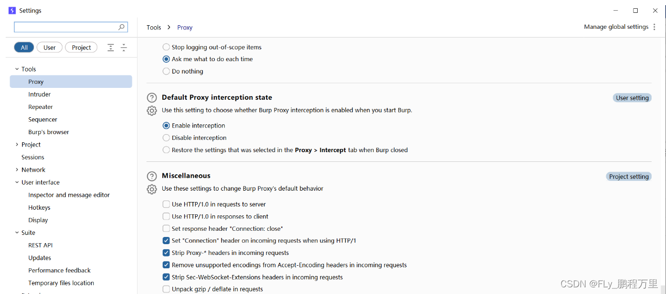666x294 pixels.
Task: Open help for Default Proxy interception state
Action: point(152,98)
